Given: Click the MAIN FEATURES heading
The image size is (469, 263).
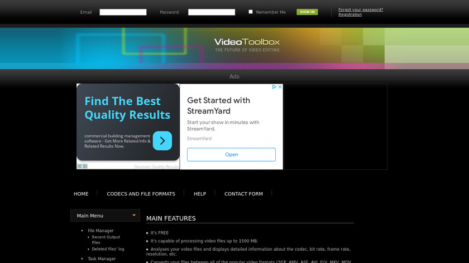Looking at the screenshot, I should (171, 218).
